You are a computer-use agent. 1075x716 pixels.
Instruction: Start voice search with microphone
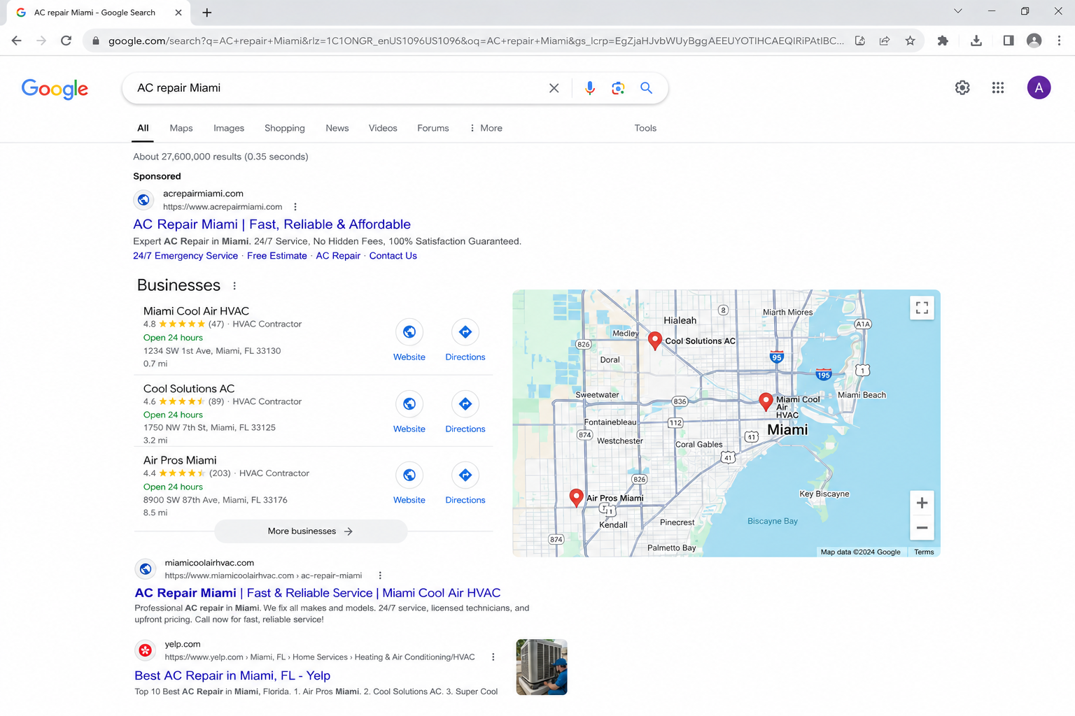pyautogui.click(x=590, y=88)
